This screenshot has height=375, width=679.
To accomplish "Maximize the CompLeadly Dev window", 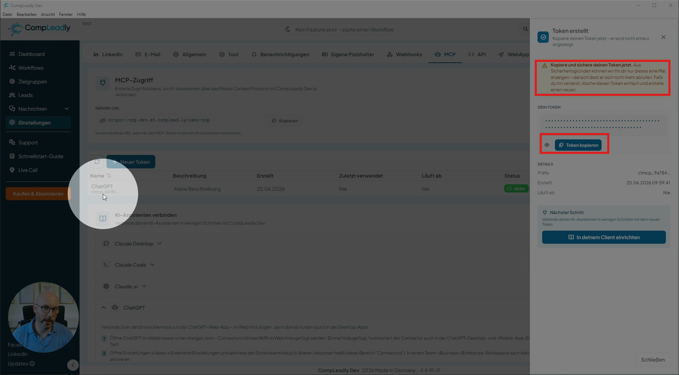I will (x=654, y=5).
